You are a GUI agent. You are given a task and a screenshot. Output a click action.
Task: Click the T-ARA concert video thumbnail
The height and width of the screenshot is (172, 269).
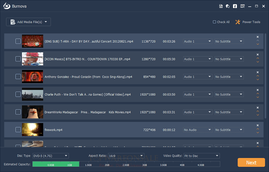(x=32, y=41)
